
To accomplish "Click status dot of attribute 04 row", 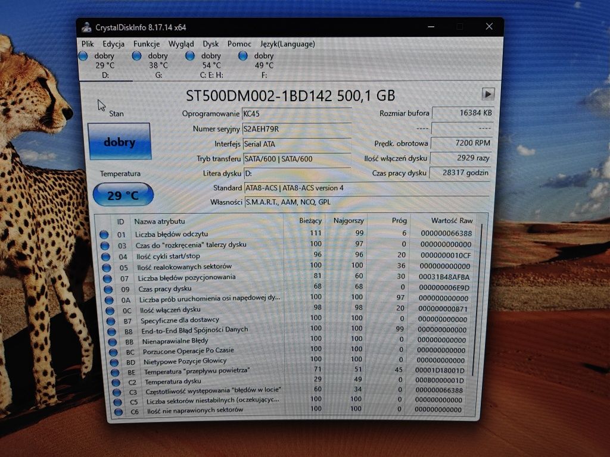I will [x=105, y=256].
